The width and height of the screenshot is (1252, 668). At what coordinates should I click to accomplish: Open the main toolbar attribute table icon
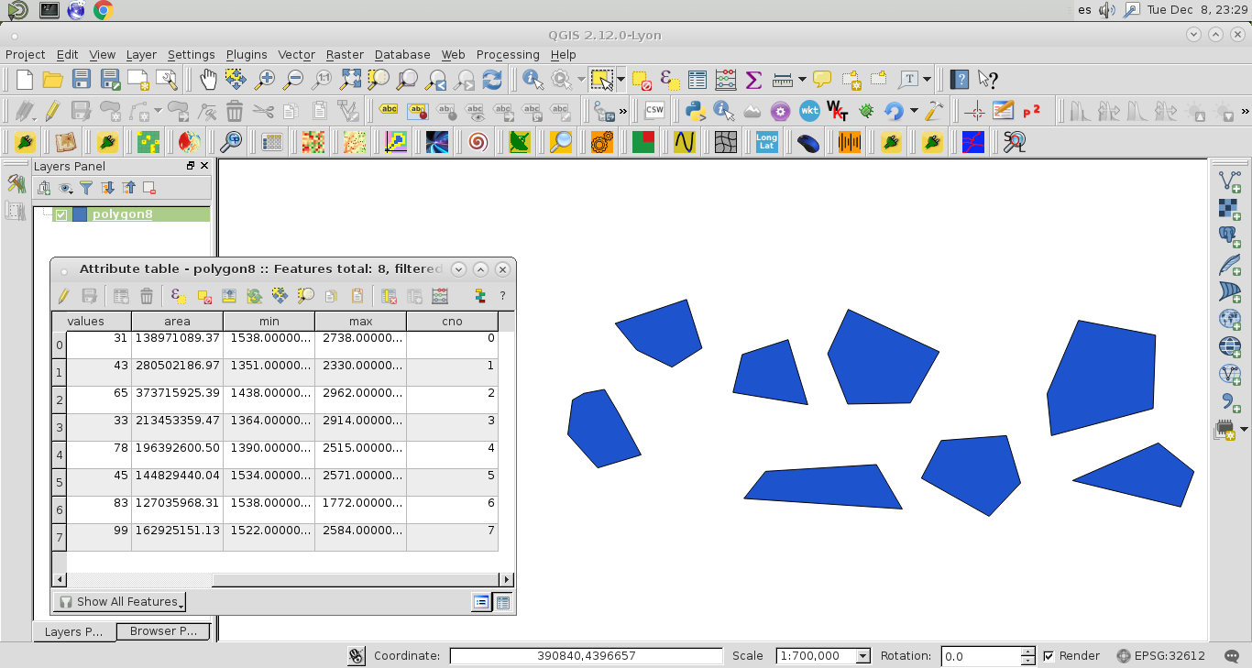pyautogui.click(x=697, y=80)
